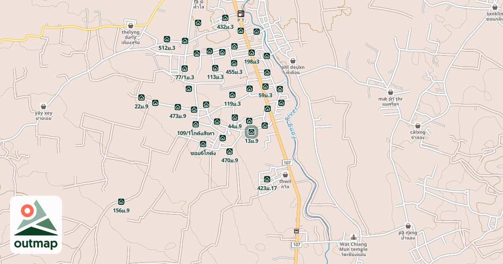Click the house marker 44ม.9
Screen dimensions: 503x264
click(x=235, y=117)
